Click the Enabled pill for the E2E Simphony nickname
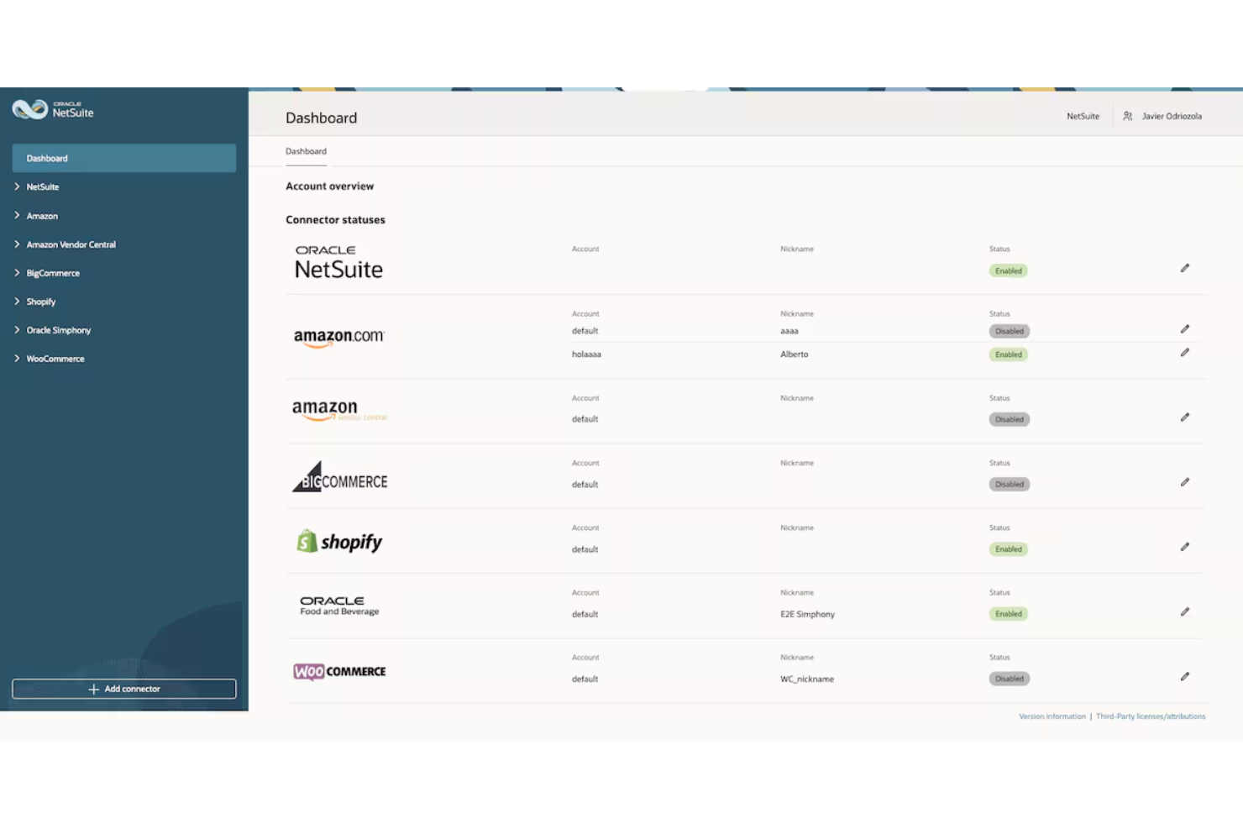 (x=1008, y=613)
